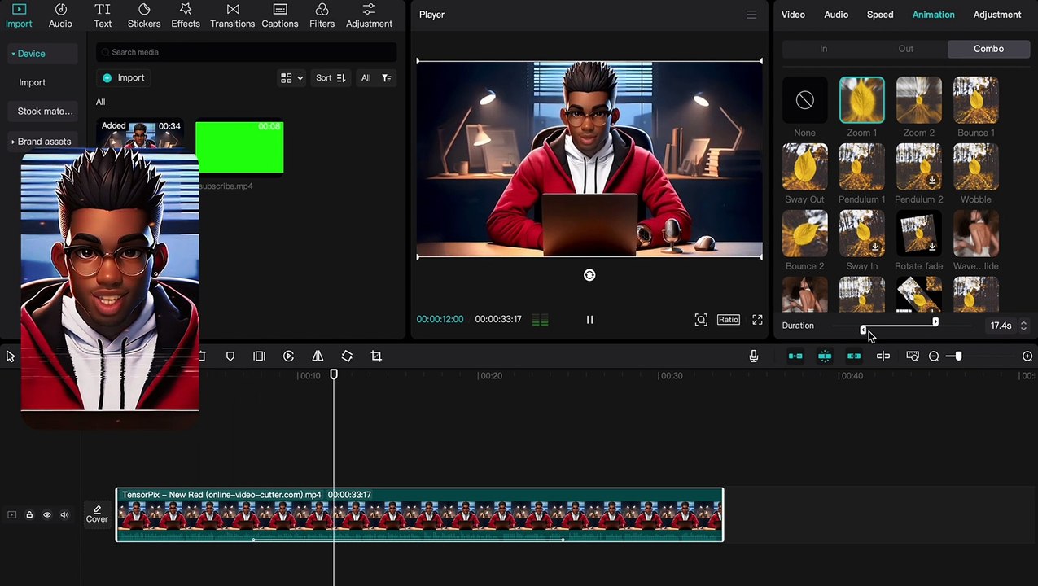Select the crop tool
This screenshot has height=586, width=1038.
click(x=376, y=356)
